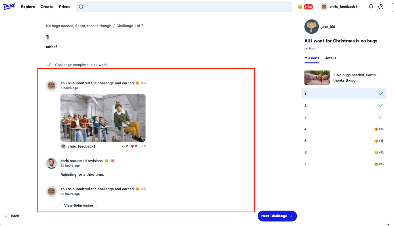Screen dimensions: 394x226
Task: Open the Prizes page
Action: click(x=65, y=7)
